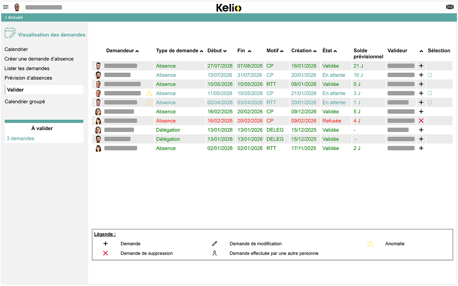Open the hamburger navigation menu

click(6, 7)
